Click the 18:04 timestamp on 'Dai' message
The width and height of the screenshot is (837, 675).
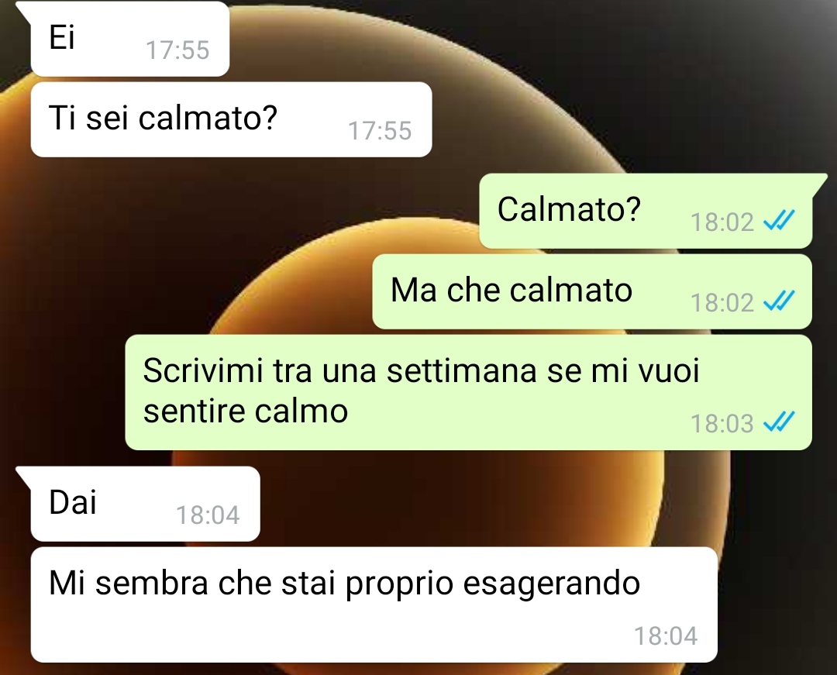pos(208,515)
